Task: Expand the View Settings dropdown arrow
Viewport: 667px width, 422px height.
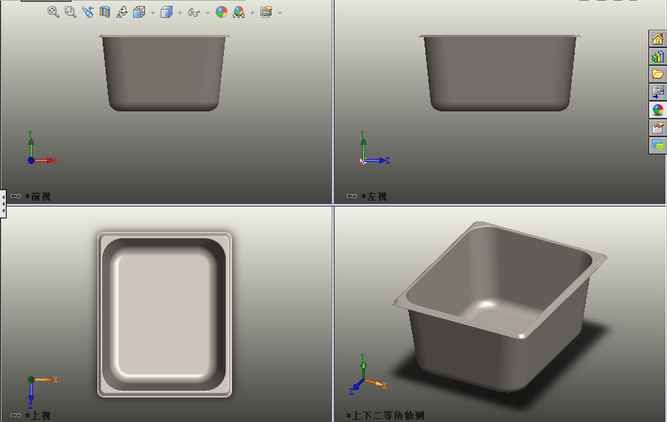Action: pyautogui.click(x=280, y=13)
